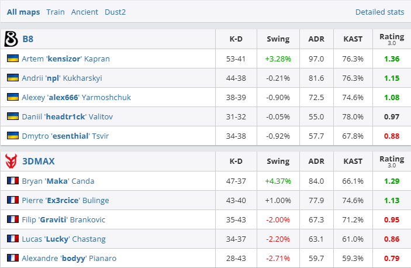Open the 3DMAX team name link

pyautogui.click(x=37, y=161)
